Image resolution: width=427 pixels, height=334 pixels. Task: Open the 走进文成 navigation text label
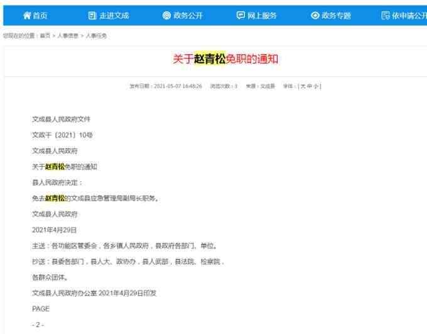[x=116, y=15]
